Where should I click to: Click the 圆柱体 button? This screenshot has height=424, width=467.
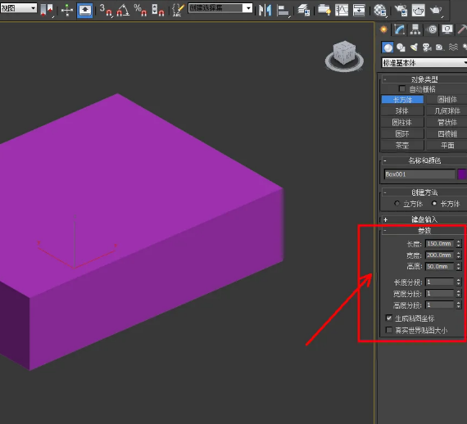[402, 122]
